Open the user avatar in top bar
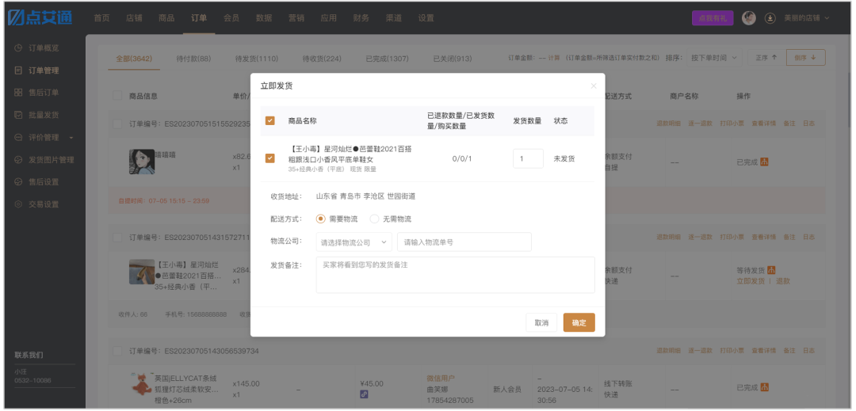Screen dimensions: 856x411 [748, 18]
